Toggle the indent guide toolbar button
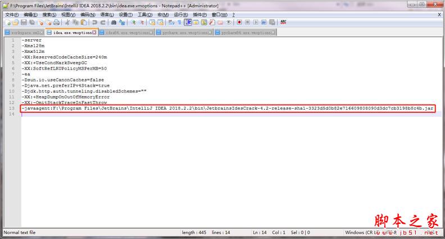The height and width of the screenshot is (239, 445). pos(188,22)
